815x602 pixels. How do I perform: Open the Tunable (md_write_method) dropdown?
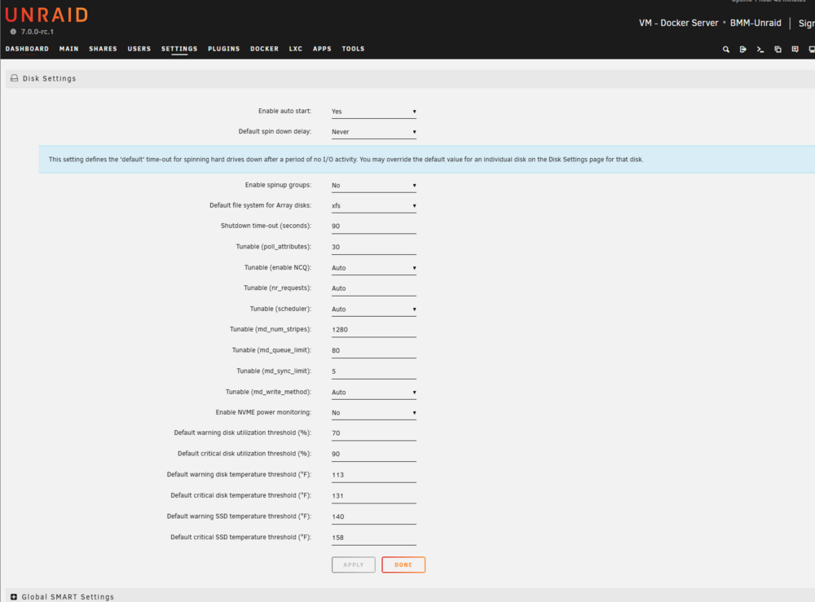(x=374, y=392)
